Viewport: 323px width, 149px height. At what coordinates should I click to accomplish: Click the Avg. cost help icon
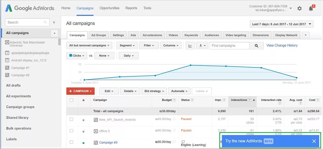tap(300, 103)
